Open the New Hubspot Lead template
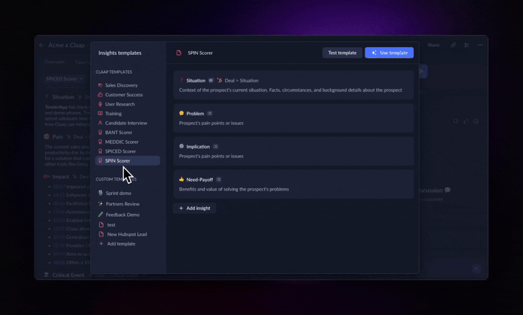The height and width of the screenshot is (315, 523). (x=127, y=235)
